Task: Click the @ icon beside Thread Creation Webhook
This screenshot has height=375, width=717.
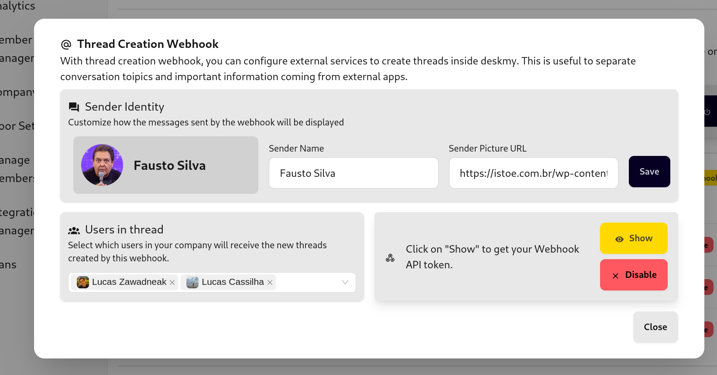Action: point(66,44)
